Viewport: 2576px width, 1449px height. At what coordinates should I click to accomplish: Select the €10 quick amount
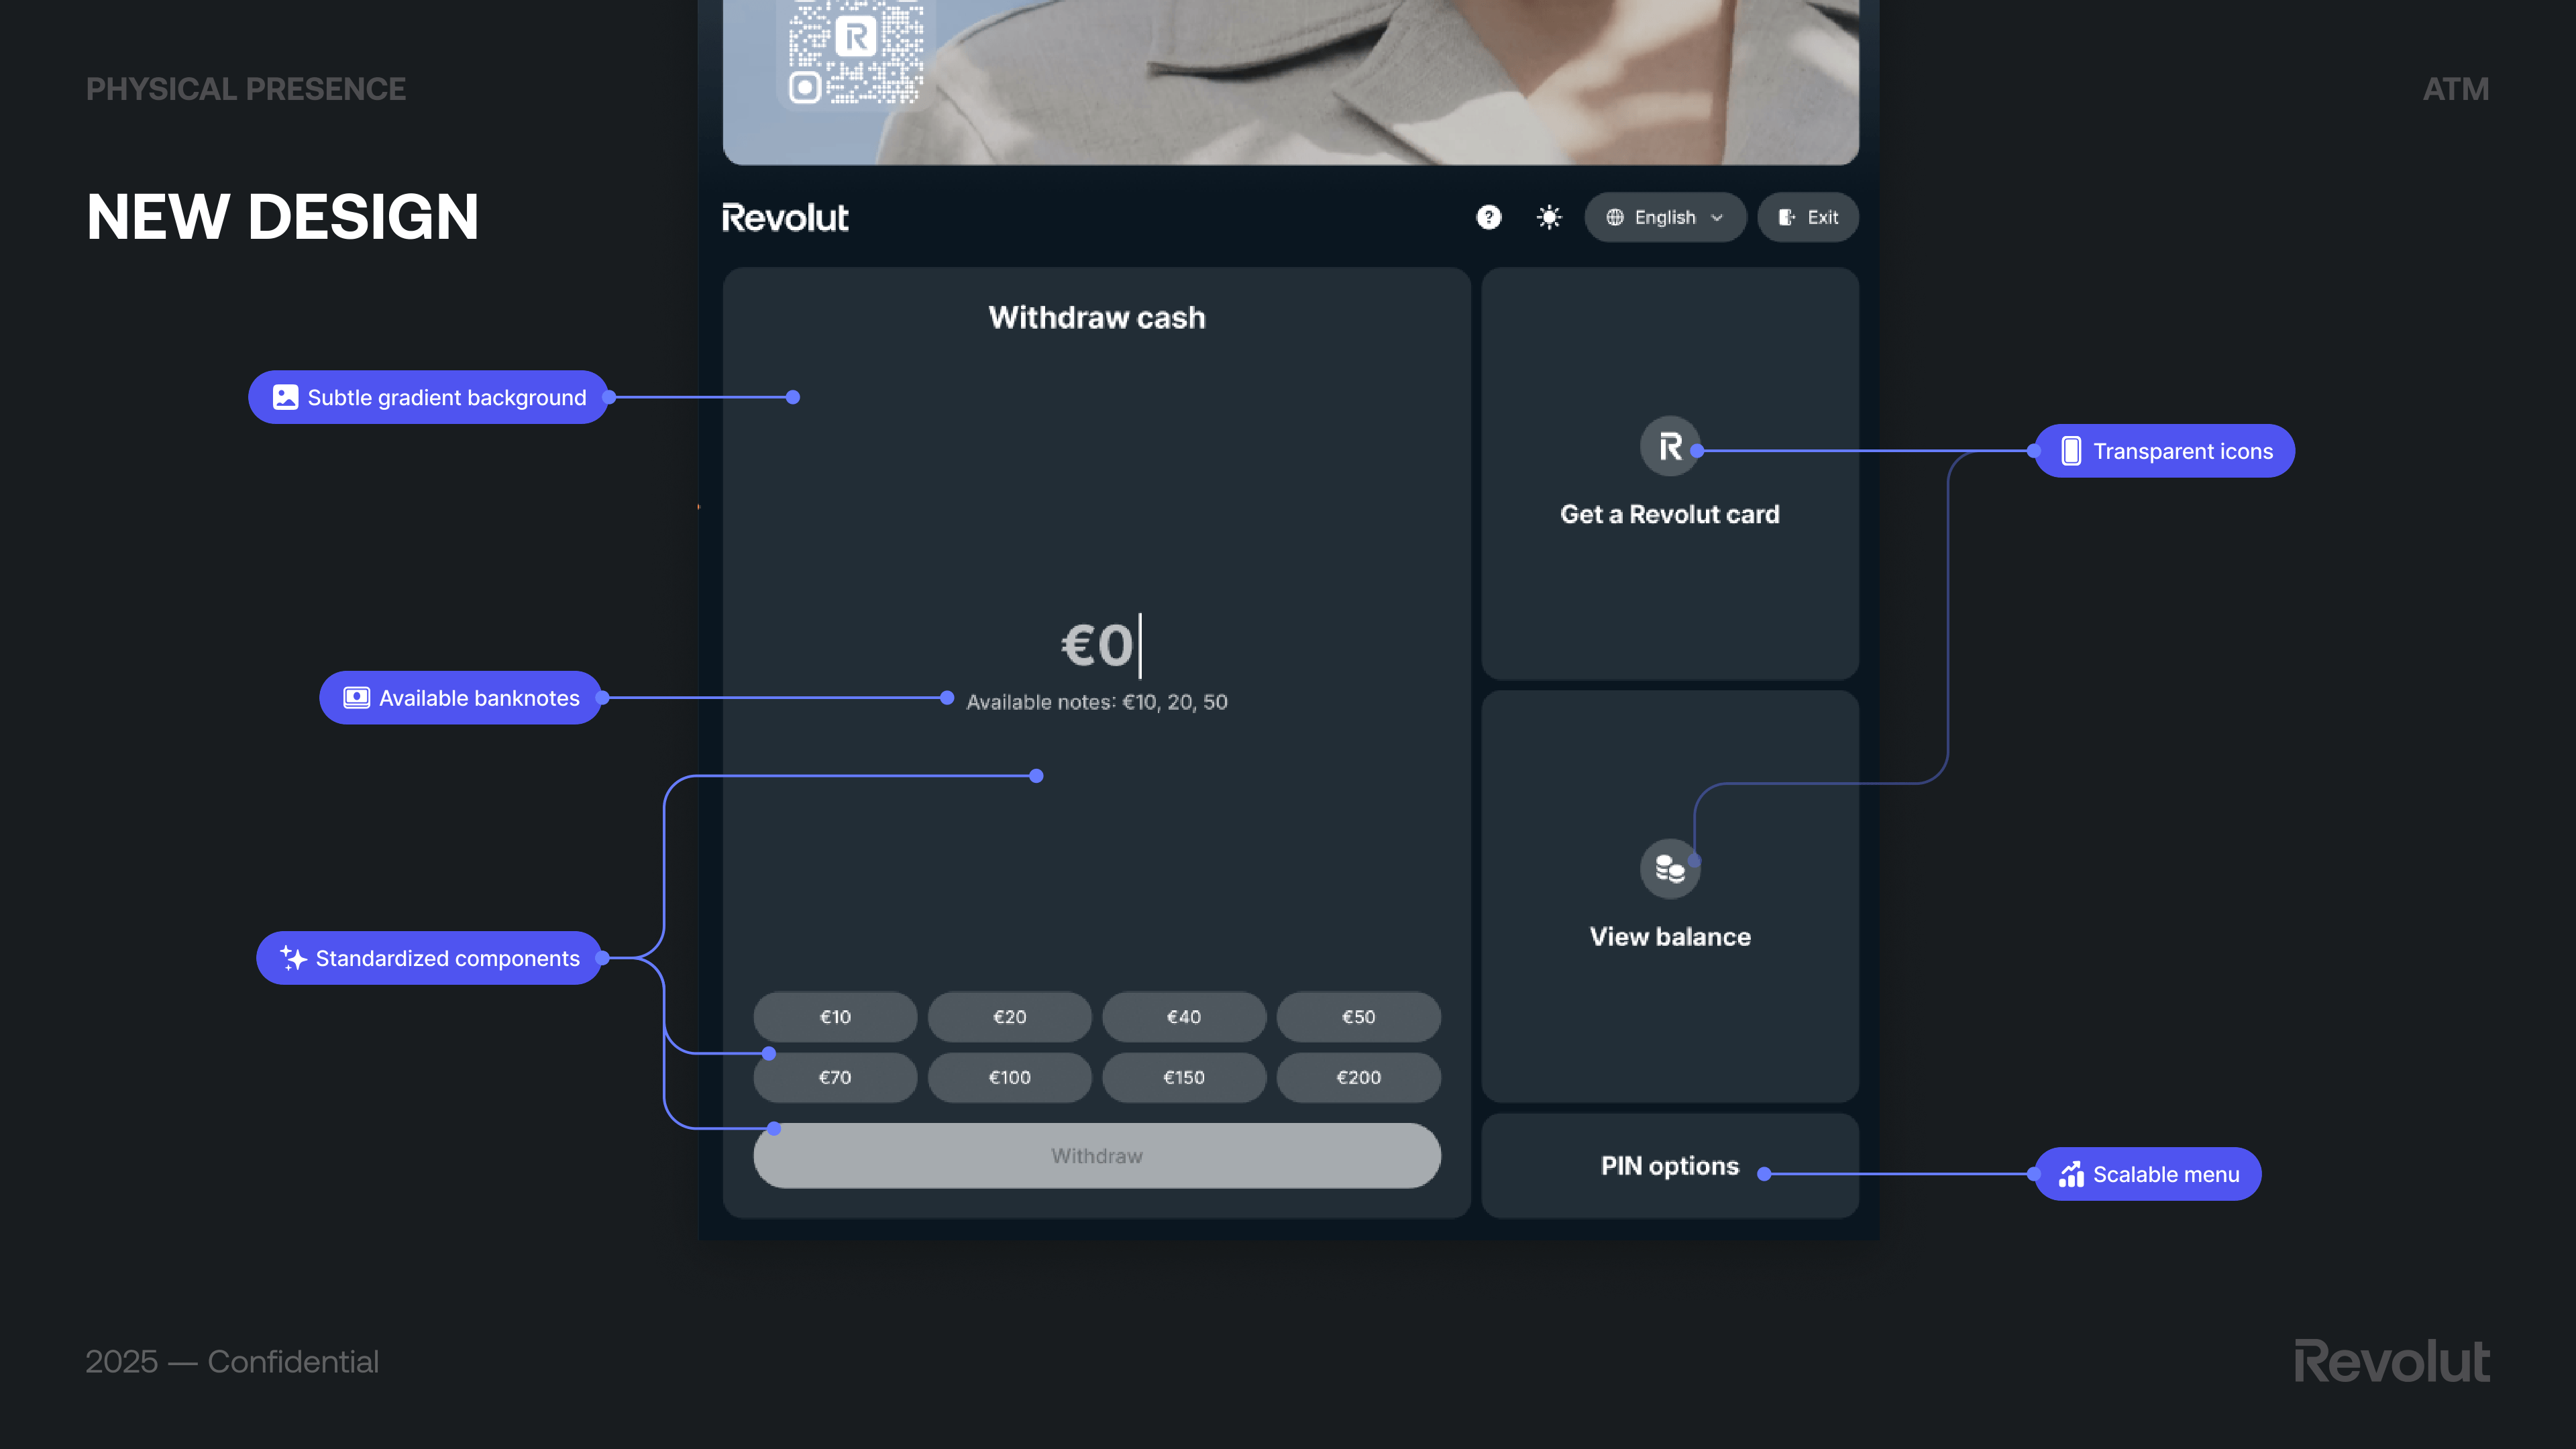[x=835, y=1017]
